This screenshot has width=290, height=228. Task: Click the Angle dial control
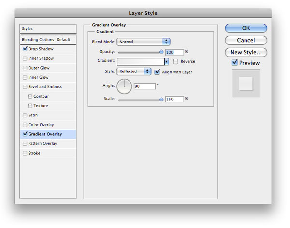click(x=124, y=86)
